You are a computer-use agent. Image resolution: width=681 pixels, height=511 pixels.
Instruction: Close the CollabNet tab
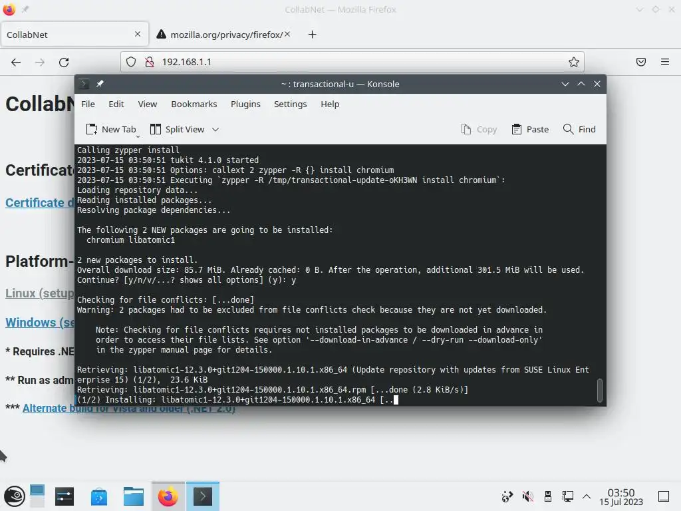click(138, 34)
